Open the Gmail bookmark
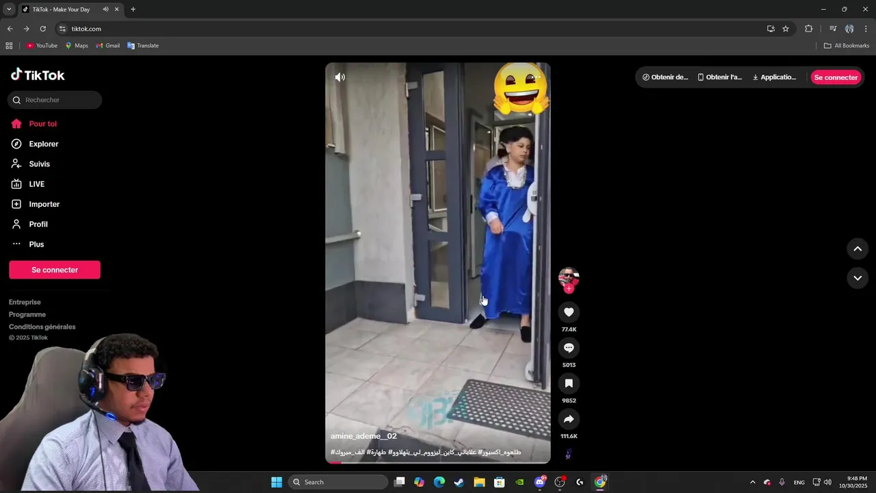 (x=108, y=46)
